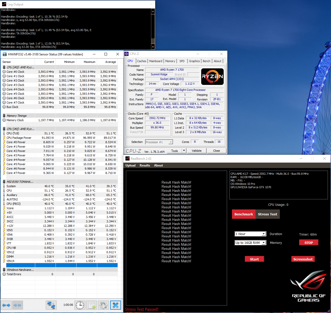Screen dimensions: 331x313
Task: Click the RealBench Start button
Action: (254, 259)
